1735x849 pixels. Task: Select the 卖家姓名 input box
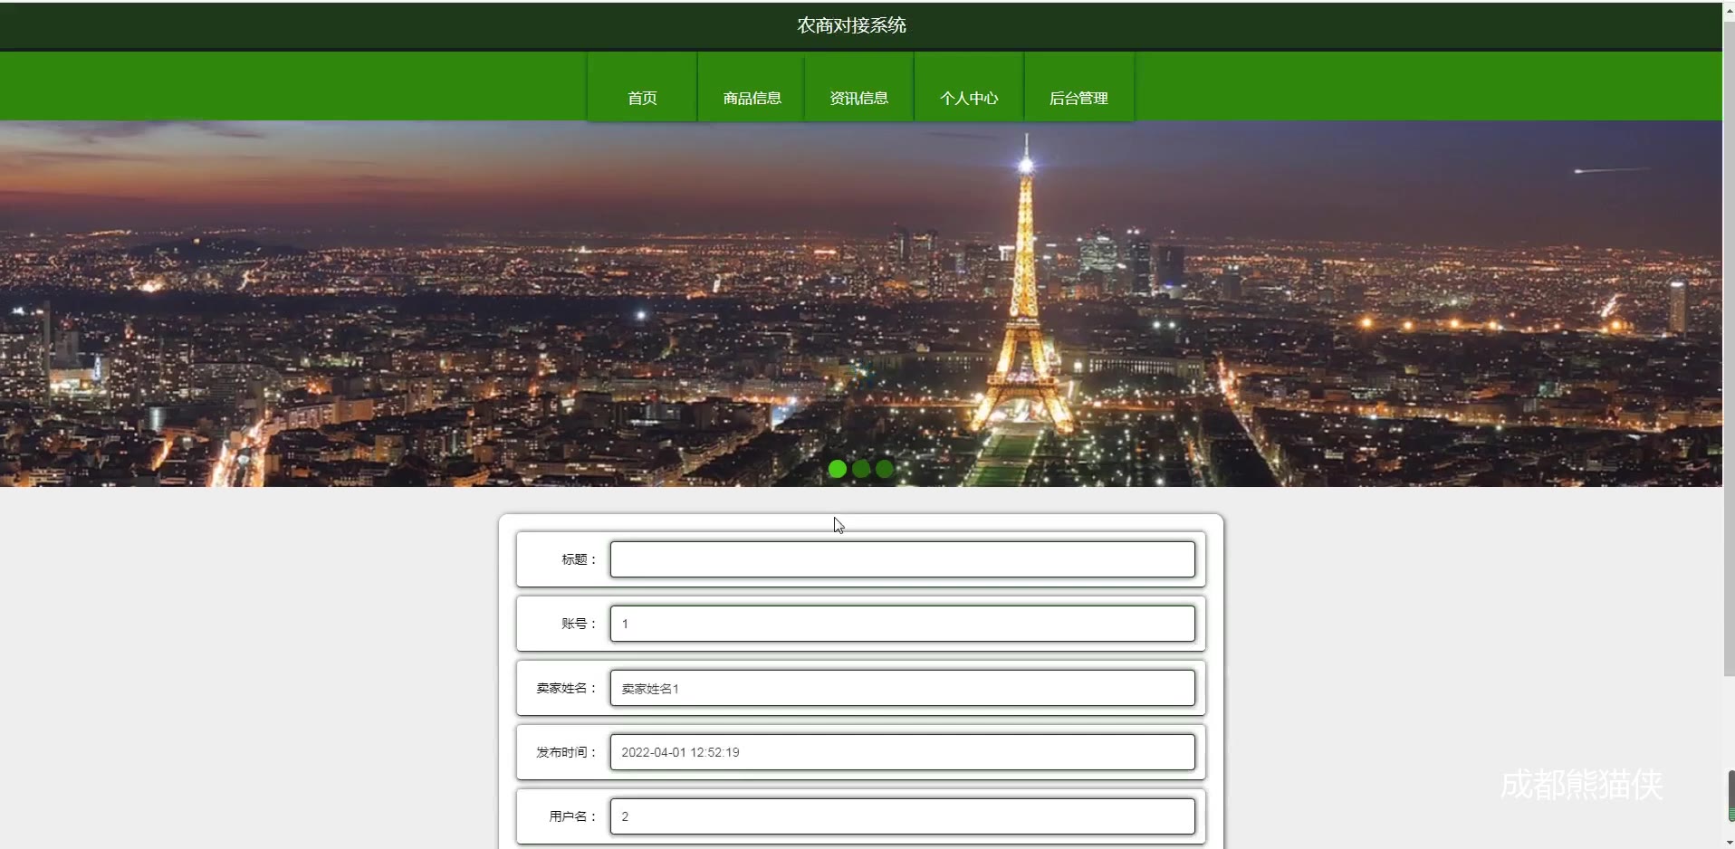click(903, 688)
